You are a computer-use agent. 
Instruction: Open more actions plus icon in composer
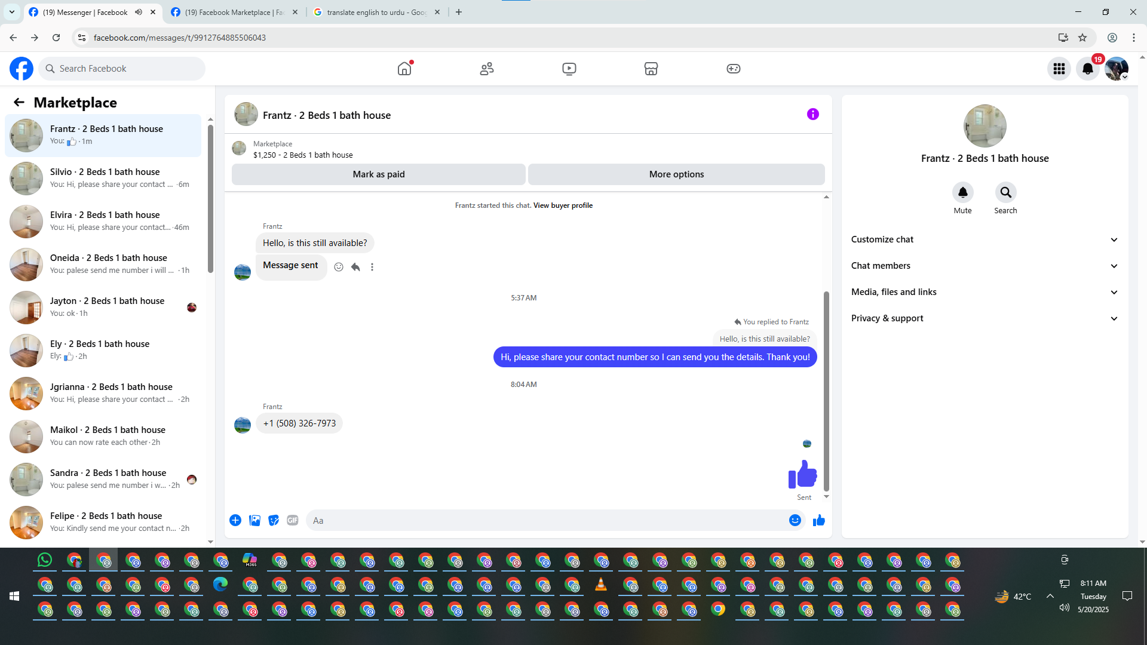(235, 520)
